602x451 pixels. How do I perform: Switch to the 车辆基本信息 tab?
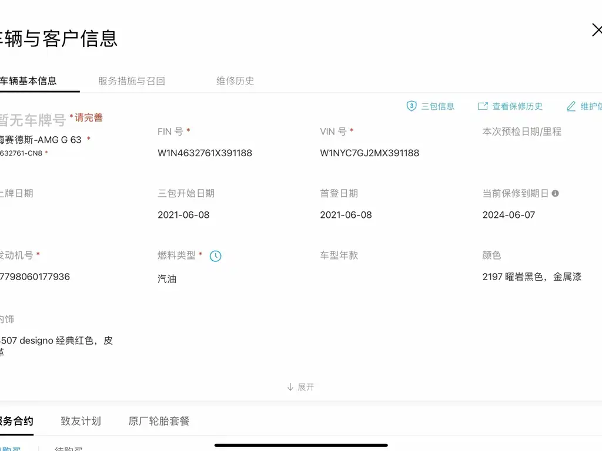point(28,81)
